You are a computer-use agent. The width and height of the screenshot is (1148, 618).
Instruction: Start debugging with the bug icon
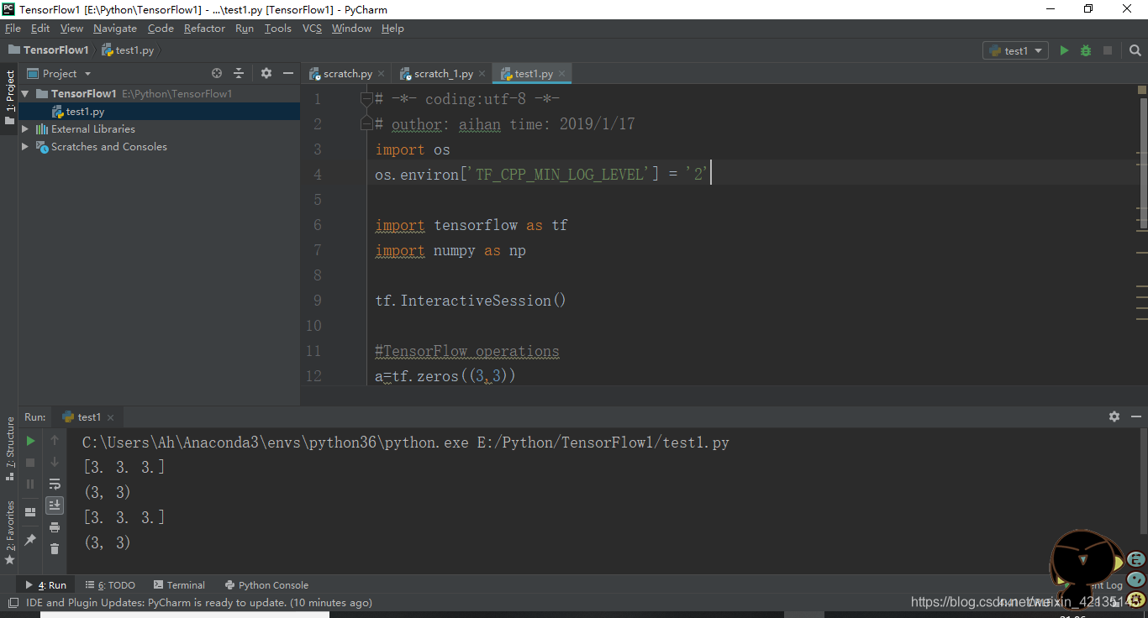(1085, 50)
